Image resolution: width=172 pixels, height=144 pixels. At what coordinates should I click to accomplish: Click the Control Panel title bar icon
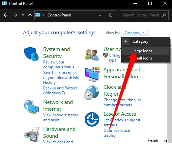pyautogui.click(x=5, y=3)
